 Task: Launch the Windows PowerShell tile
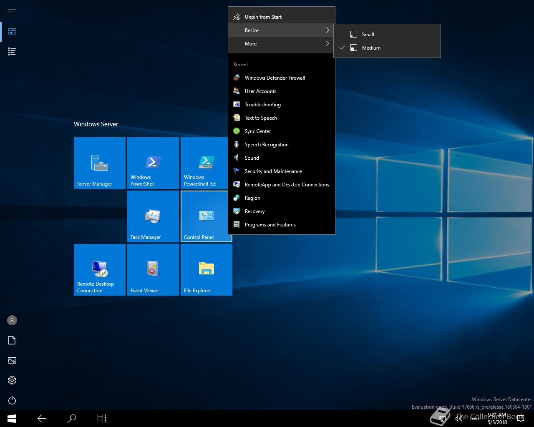click(153, 163)
